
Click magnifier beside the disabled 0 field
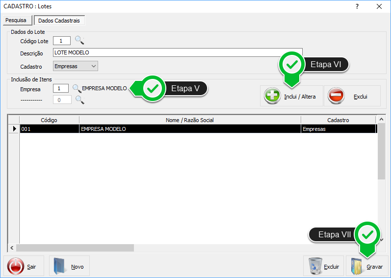pos(80,100)
